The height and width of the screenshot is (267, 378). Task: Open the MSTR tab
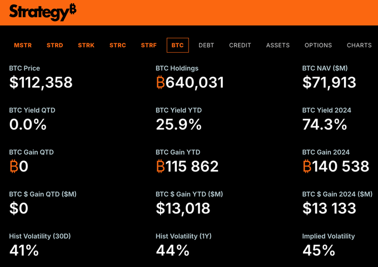pyautogui.click(x=23, y=45)
